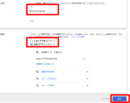Select the G-gen デモ用 内のすべて radio button
This screenshot has height=103, width=130.
coord(32,41)
